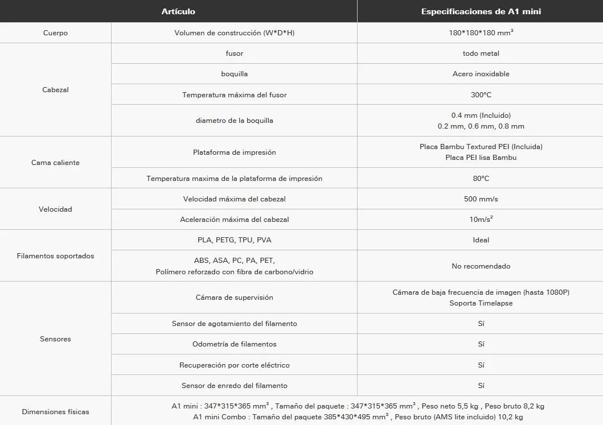Click the Artículo column header
Viewport: 603px width, 425px height.
pos(178,11)
